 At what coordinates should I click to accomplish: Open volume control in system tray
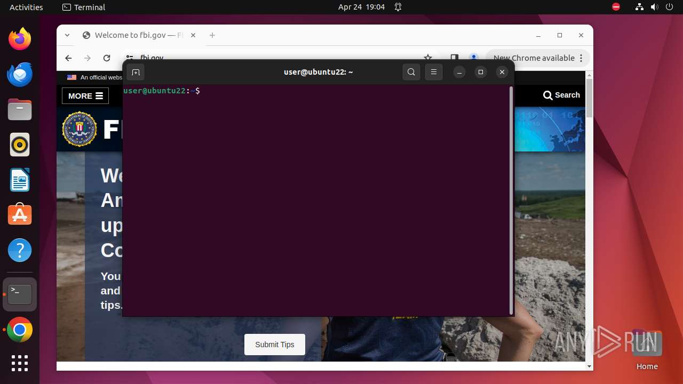[655, 7]
